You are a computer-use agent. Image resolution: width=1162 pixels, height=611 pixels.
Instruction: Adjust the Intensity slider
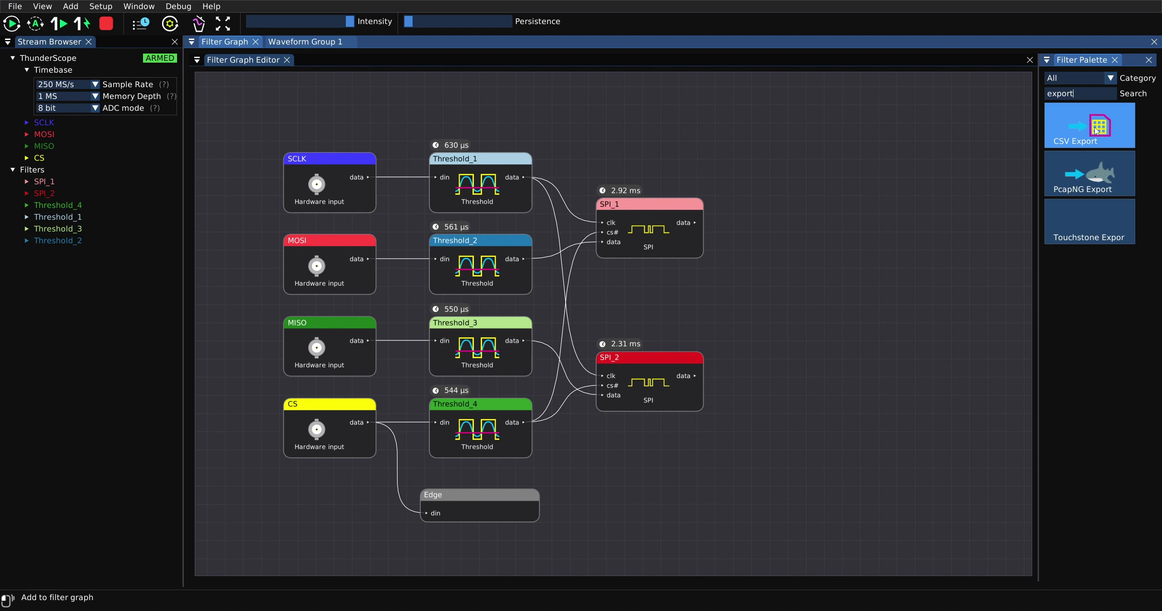click(300, 21)
